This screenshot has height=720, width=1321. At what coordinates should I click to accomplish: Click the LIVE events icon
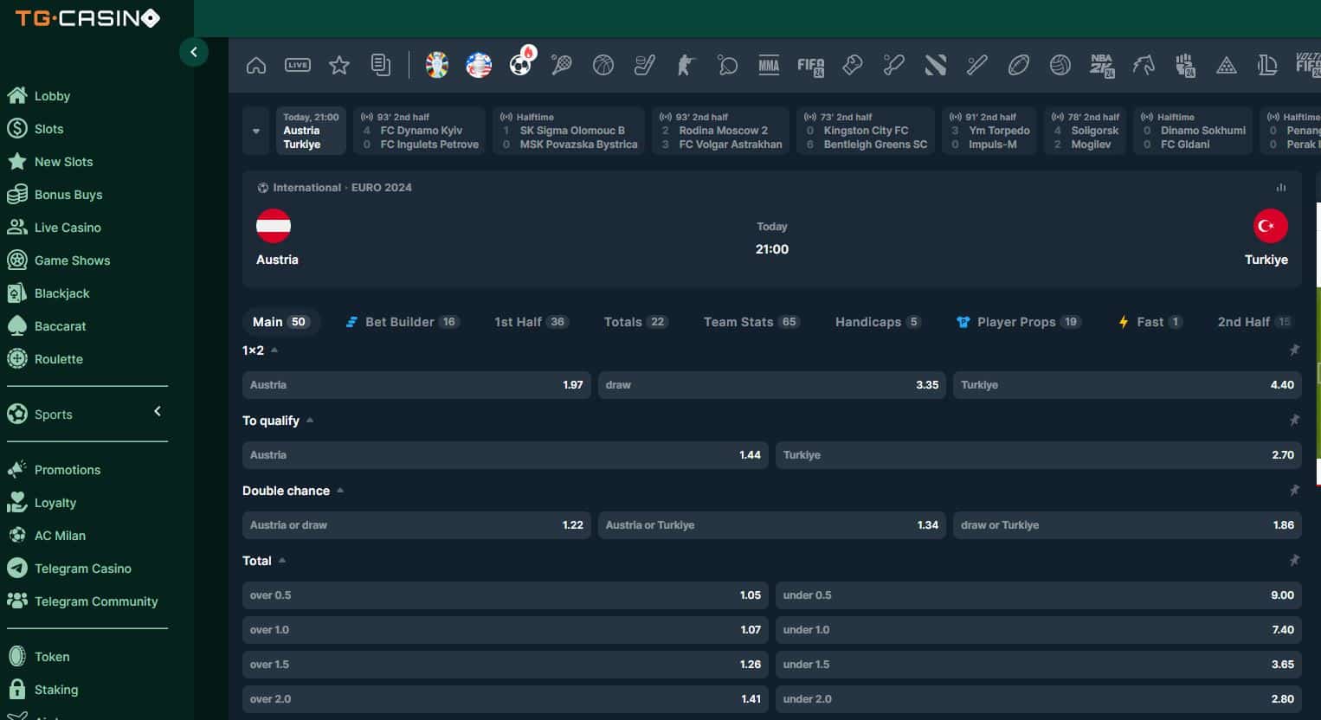point(297,65)
